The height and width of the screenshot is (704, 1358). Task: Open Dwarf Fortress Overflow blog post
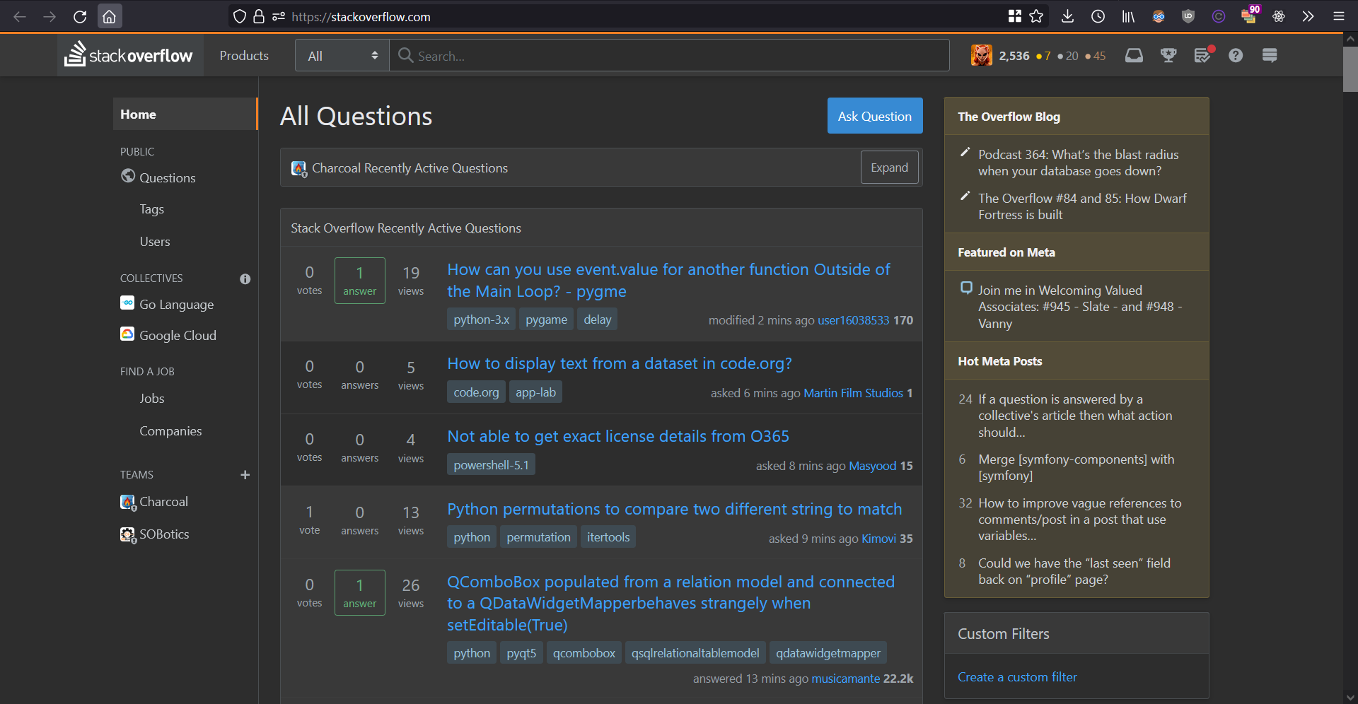coord(1082,206)
